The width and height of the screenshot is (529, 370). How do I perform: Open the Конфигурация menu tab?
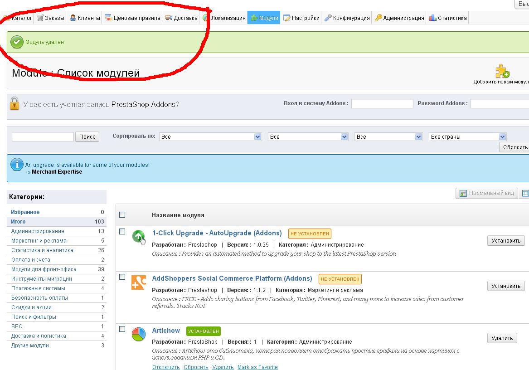coord(347,18)
